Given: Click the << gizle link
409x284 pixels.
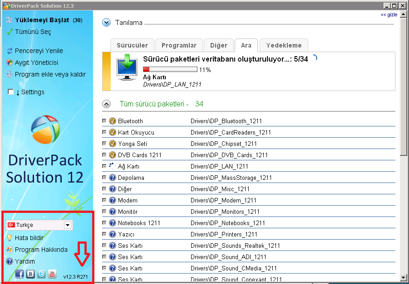Looking at the screenshot, I should coord(389,14).
